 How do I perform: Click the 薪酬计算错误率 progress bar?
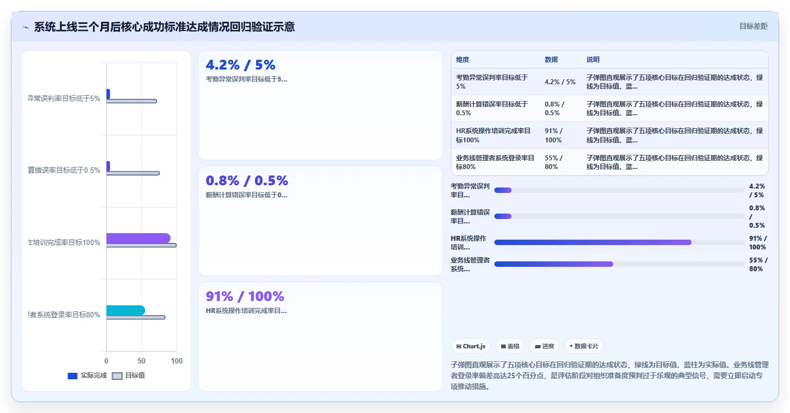619,216
